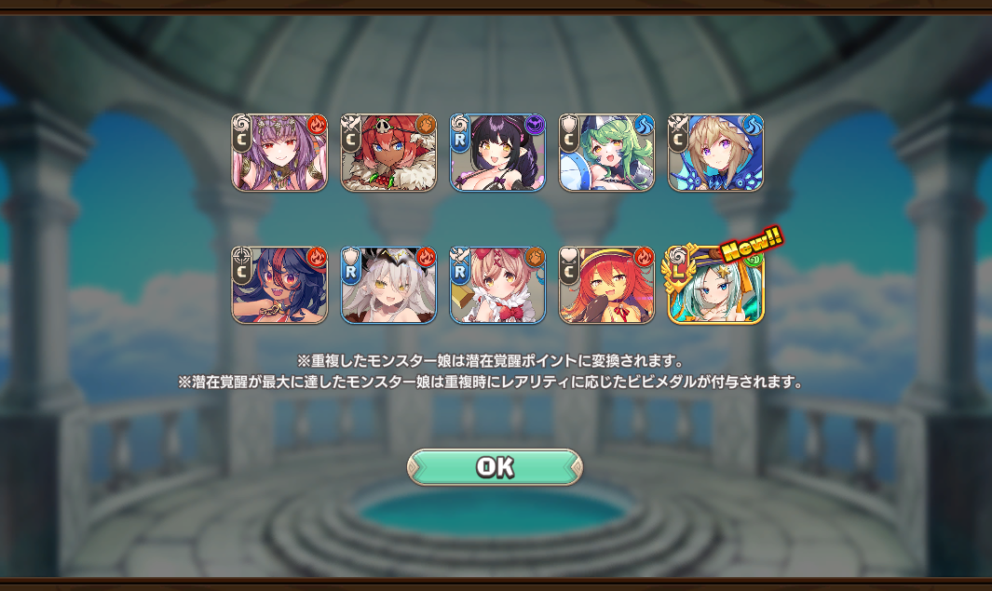Select the green-haired girl card with shield

[606, 153]
